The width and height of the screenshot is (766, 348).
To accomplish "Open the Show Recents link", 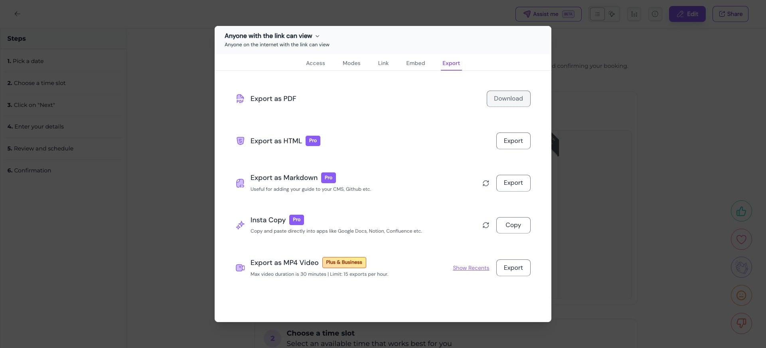I will [x=471, y=268].
